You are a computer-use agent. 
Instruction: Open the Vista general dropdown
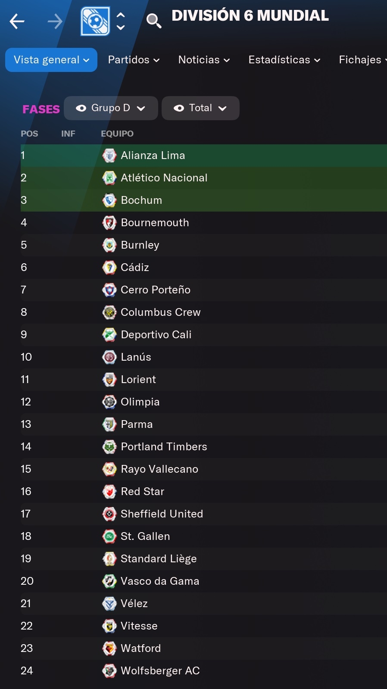tap(51, 60)
